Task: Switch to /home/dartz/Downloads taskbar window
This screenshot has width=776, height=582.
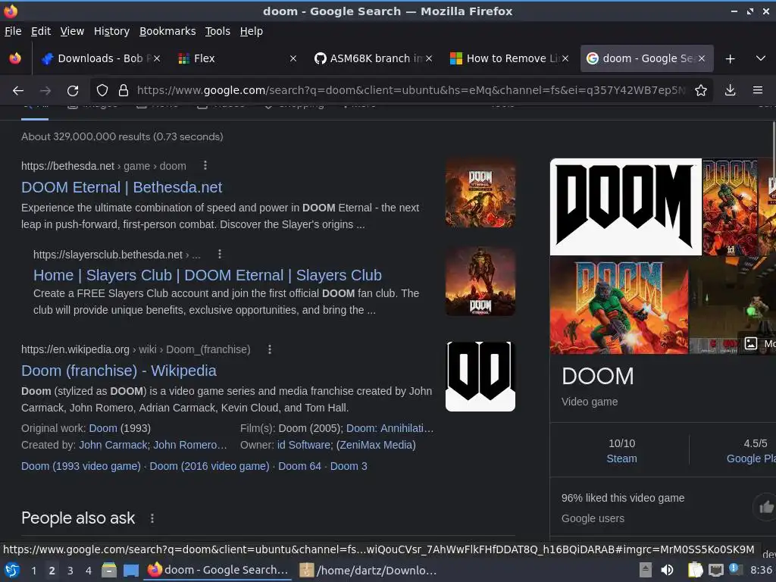Action: (x=369, y=571)
